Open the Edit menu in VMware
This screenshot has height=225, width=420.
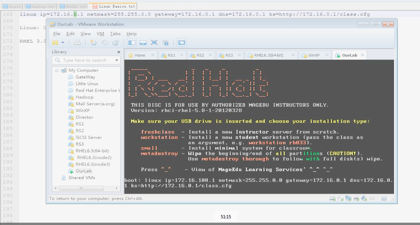point(70,34)
